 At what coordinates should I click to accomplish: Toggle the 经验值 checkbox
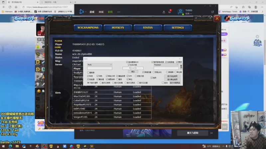91,79
